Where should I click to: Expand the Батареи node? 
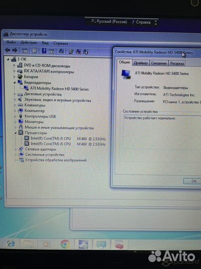14,77
